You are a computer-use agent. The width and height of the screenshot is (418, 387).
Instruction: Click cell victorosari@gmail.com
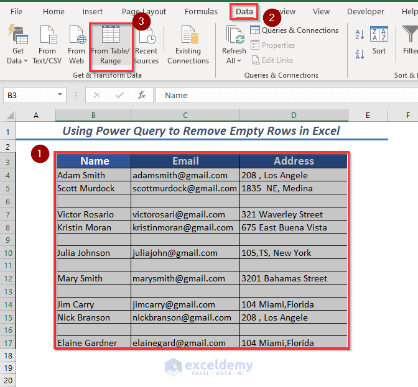tap(185, 214)
